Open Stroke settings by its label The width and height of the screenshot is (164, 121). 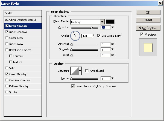[x=13, y=92]
